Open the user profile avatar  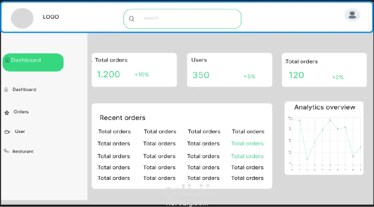(352, 15)
